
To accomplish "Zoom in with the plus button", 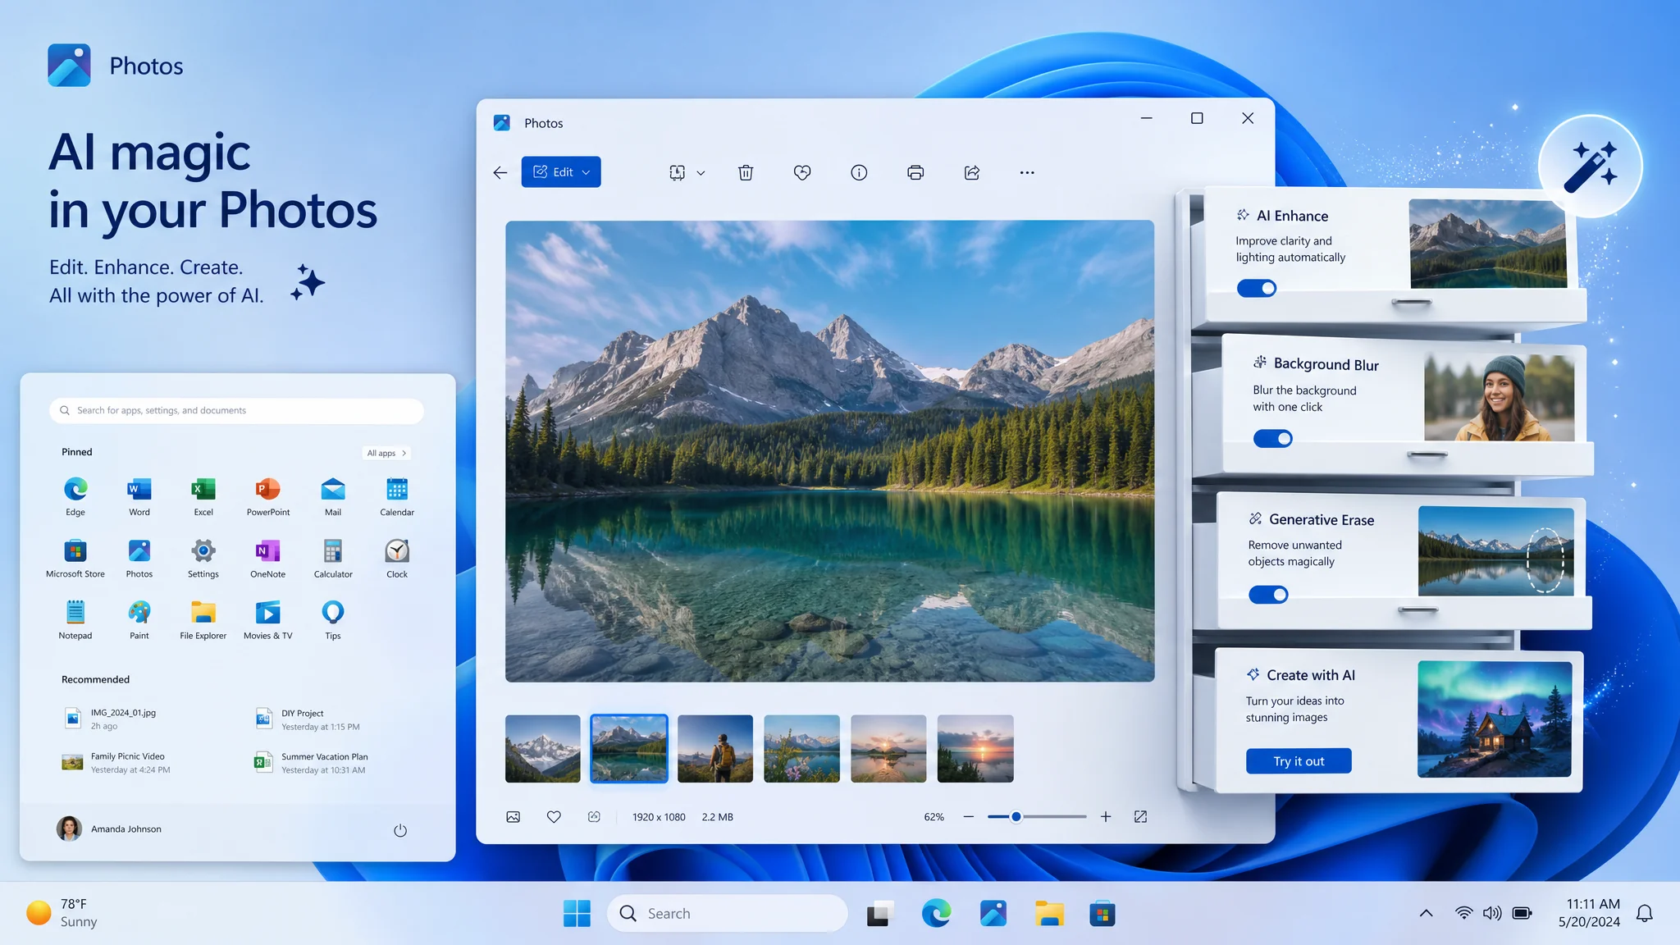I will [x=1106, y=817].
